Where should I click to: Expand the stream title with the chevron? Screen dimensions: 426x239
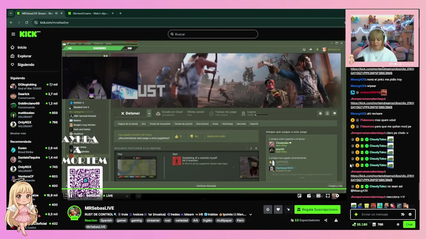pyautogui.click(x=251, y=214)
